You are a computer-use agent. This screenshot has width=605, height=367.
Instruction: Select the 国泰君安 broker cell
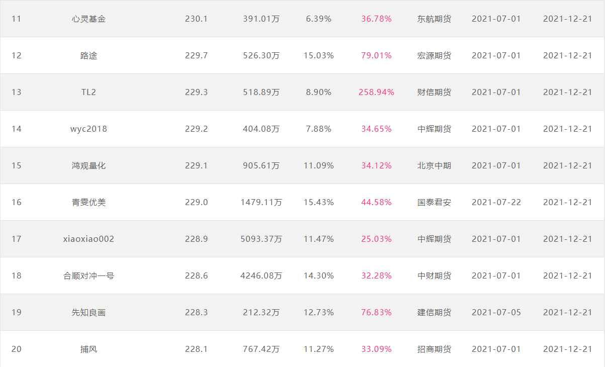434,203
